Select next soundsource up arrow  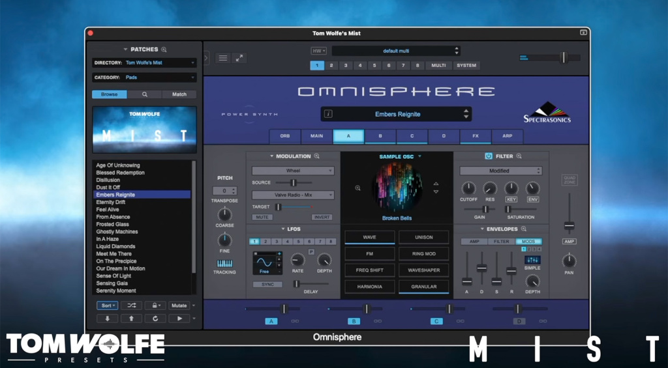click(x=436, y=184)
